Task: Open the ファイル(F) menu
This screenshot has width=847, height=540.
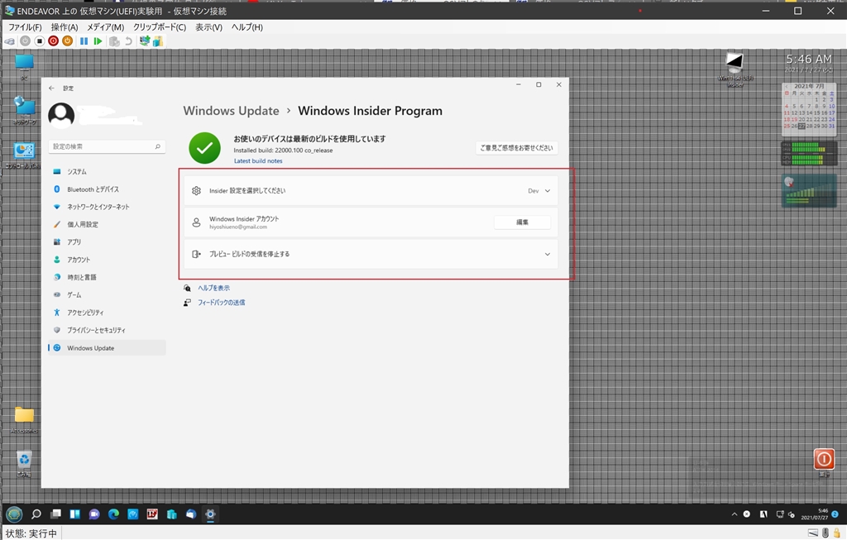Action: pos(24,27)
